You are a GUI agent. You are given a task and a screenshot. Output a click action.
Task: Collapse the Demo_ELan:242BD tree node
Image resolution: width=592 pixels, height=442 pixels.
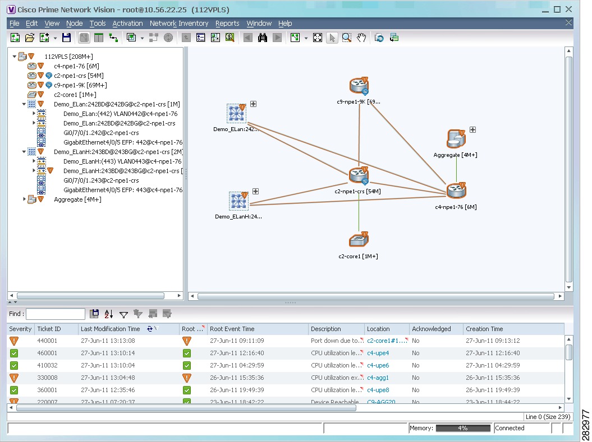[24, 104]
